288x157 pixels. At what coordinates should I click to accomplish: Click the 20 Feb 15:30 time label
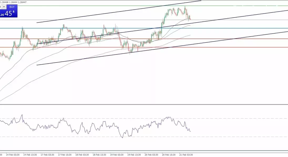(x=169, y=155)
